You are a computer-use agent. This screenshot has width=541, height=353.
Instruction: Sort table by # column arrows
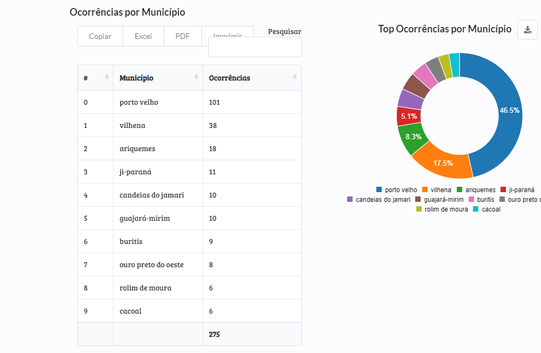tap(106, 78)
